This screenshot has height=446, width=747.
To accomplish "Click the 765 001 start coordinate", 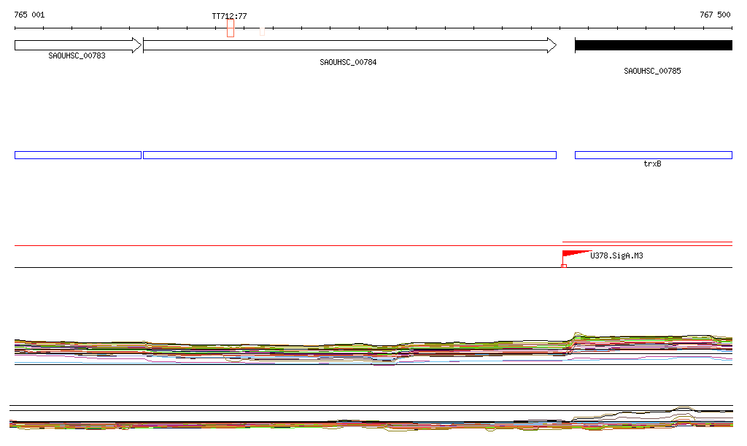I will coord(29,15).
